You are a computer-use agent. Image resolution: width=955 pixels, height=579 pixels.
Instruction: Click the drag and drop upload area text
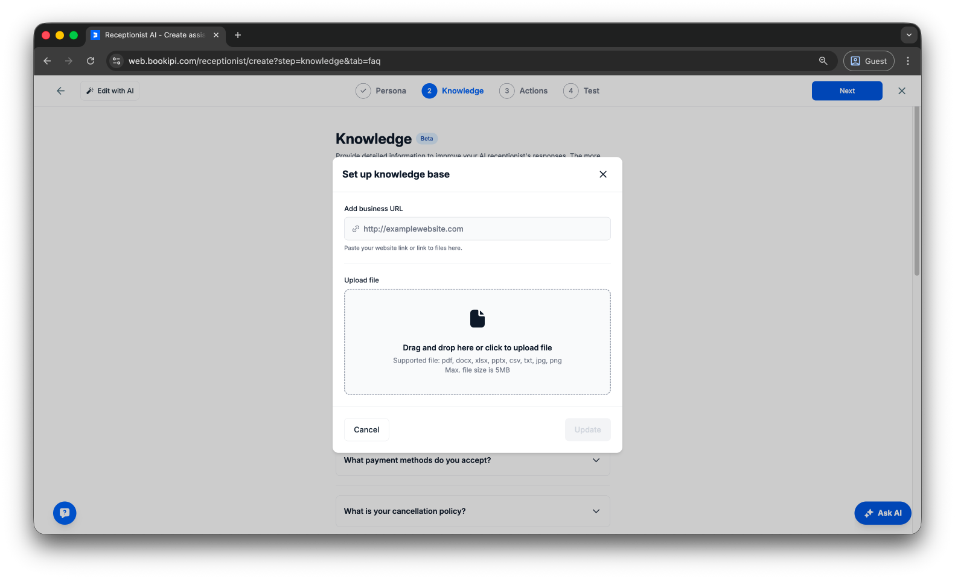[477, 348]
